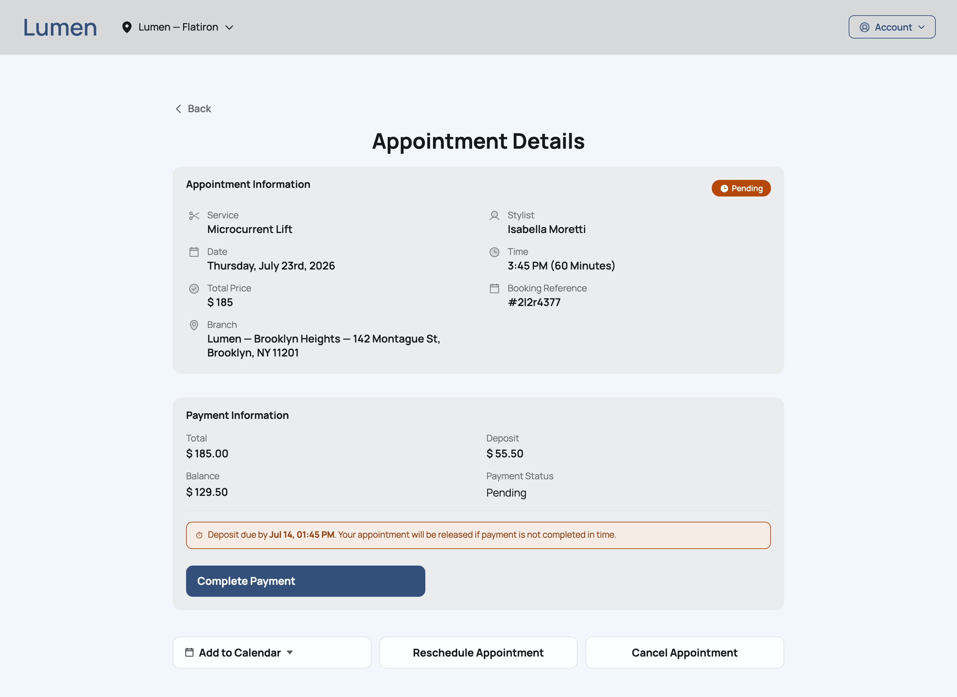Open the Add to Calendar dropdown

(x=272, y=653)
